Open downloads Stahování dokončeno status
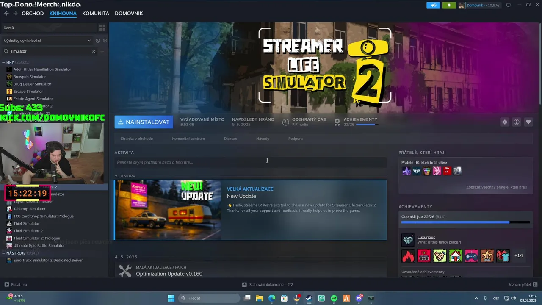The width and height of the screenshot is (542, 305). pos(268,285)
